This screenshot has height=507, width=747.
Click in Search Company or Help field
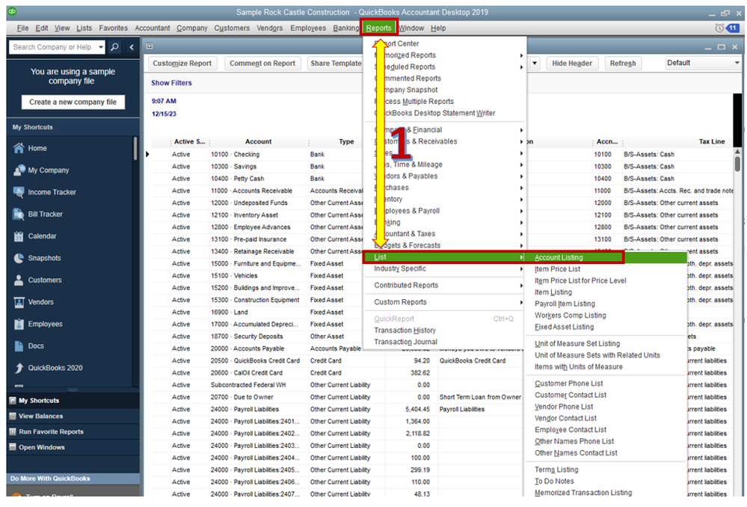[53, 47]
